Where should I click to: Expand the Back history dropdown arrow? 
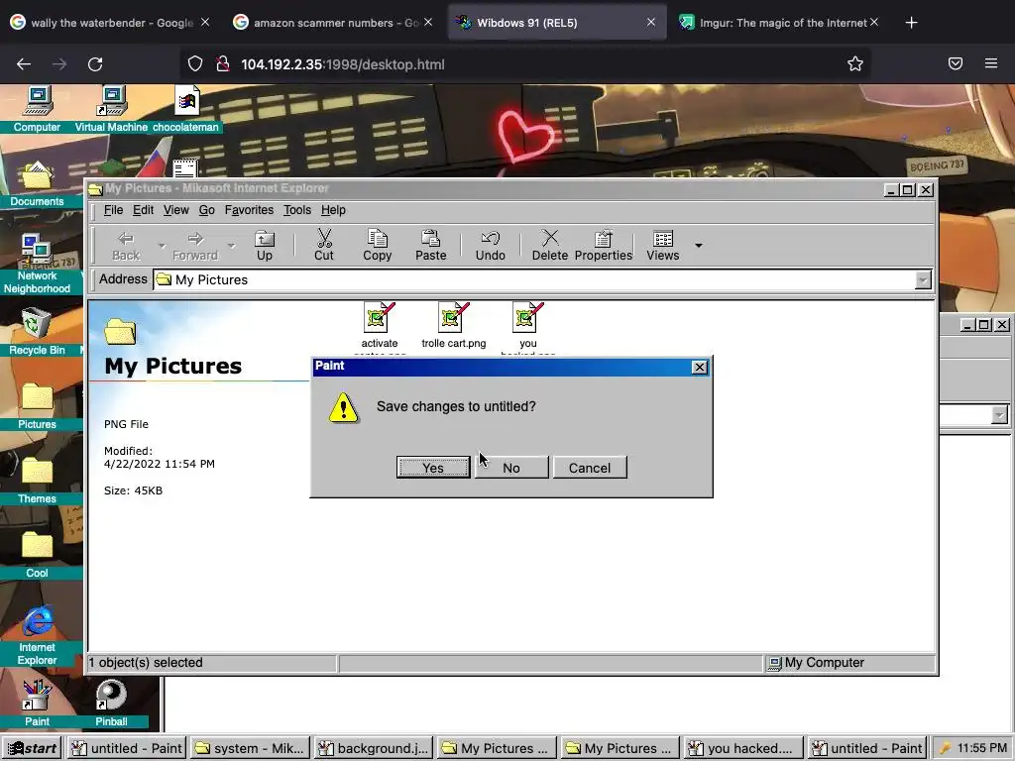click(x=162, y=246)
